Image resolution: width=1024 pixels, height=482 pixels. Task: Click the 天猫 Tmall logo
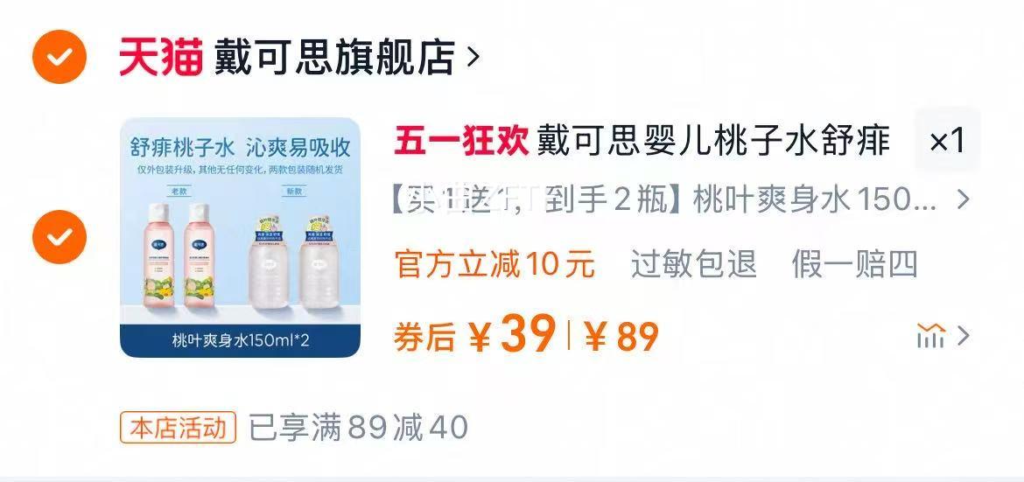pyautogui.click(x=161, y=57)
